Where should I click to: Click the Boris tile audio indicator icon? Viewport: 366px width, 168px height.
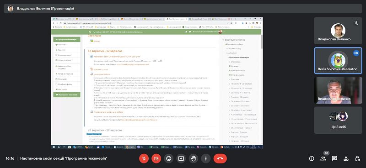click(356, 53)
